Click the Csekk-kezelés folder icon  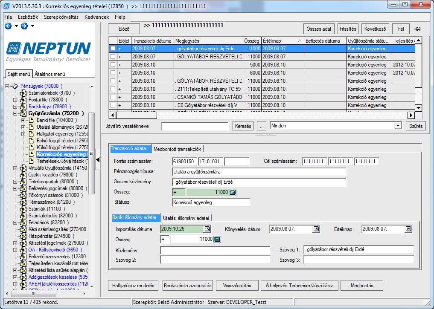coord(23,175)
